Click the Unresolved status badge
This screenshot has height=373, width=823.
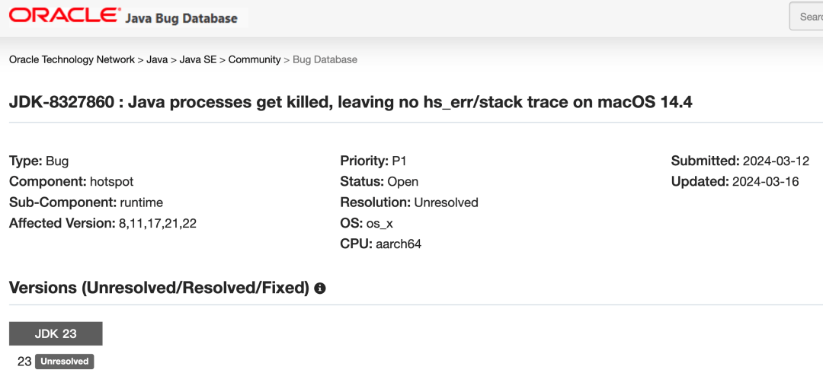point(64,362)
